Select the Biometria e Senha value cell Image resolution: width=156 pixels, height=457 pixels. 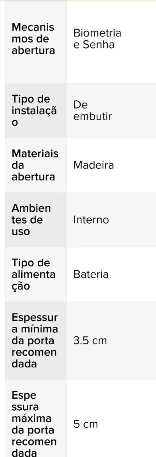tap(111, 42)
